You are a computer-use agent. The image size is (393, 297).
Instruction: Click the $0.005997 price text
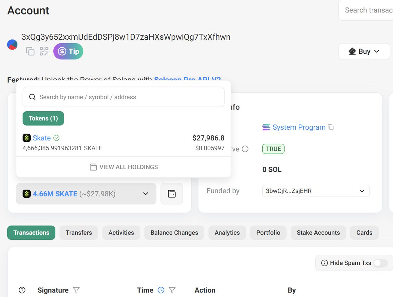coord(210,148)
